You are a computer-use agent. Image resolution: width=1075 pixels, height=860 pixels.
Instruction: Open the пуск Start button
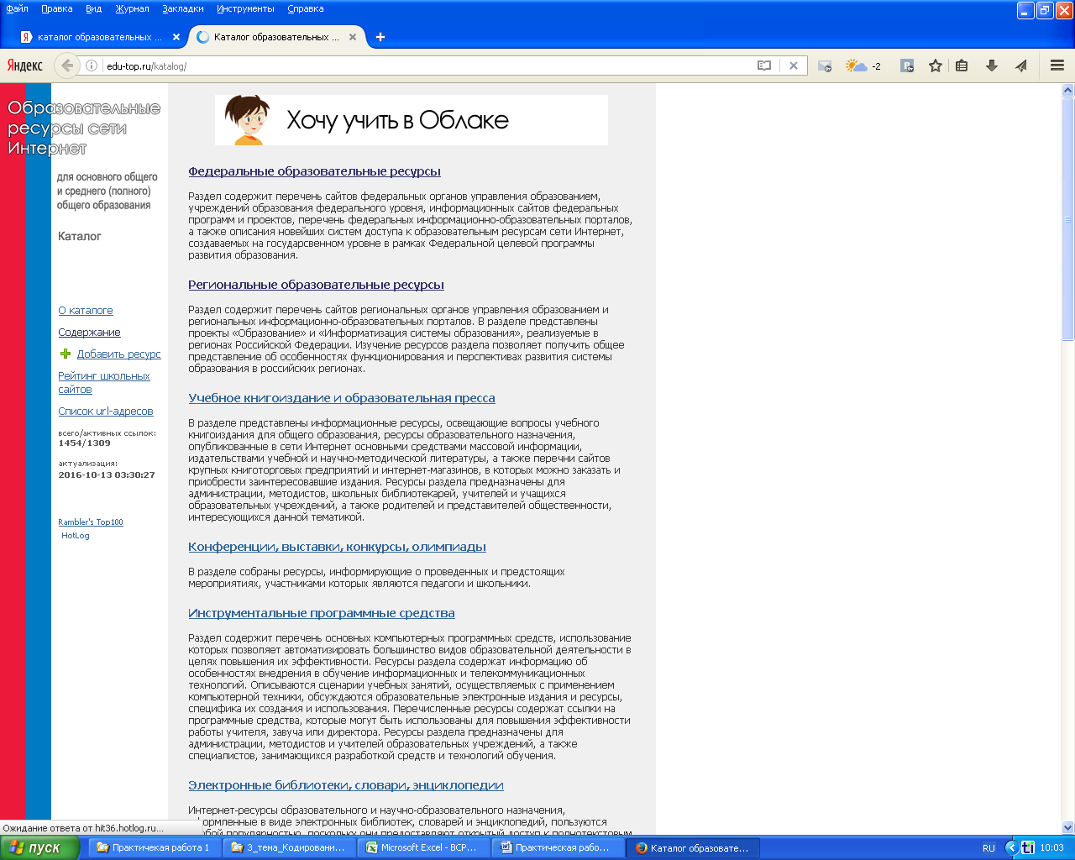pos(39,848)
